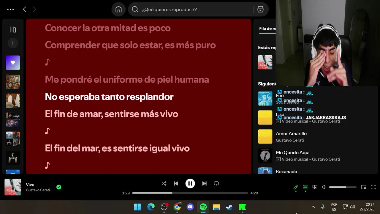This screenshot has width=380, height=214.
Task: Open Spotify Home
Action: (x=118, y=10)
